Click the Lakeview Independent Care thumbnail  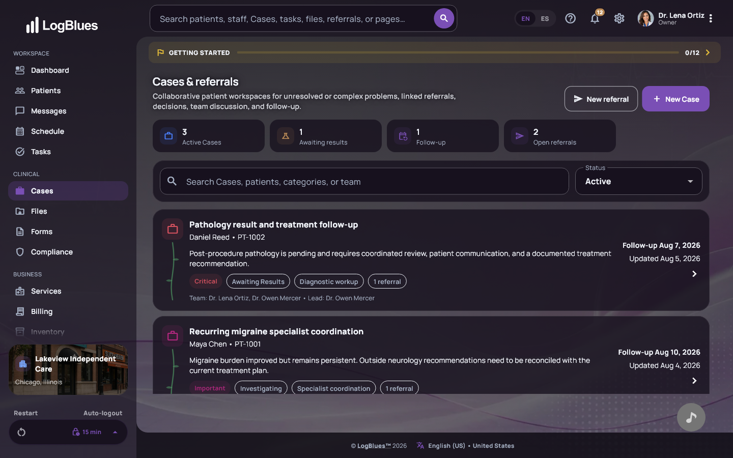68,369
